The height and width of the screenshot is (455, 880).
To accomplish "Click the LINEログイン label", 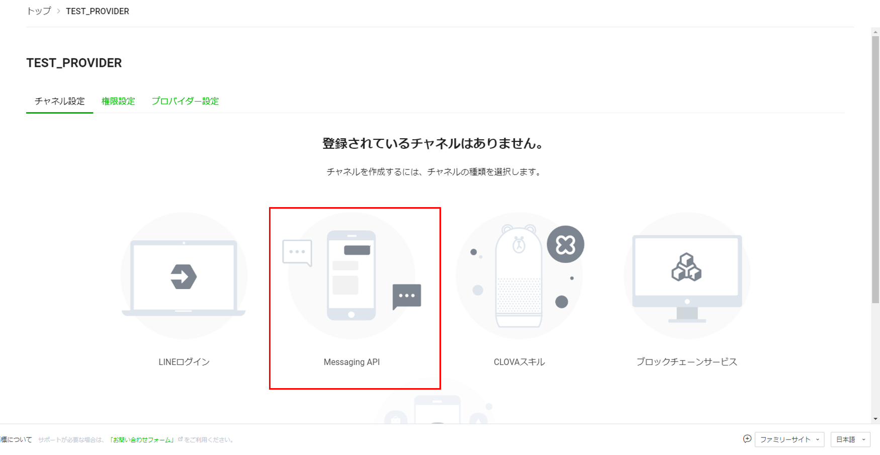I will (x=184, y=362).
